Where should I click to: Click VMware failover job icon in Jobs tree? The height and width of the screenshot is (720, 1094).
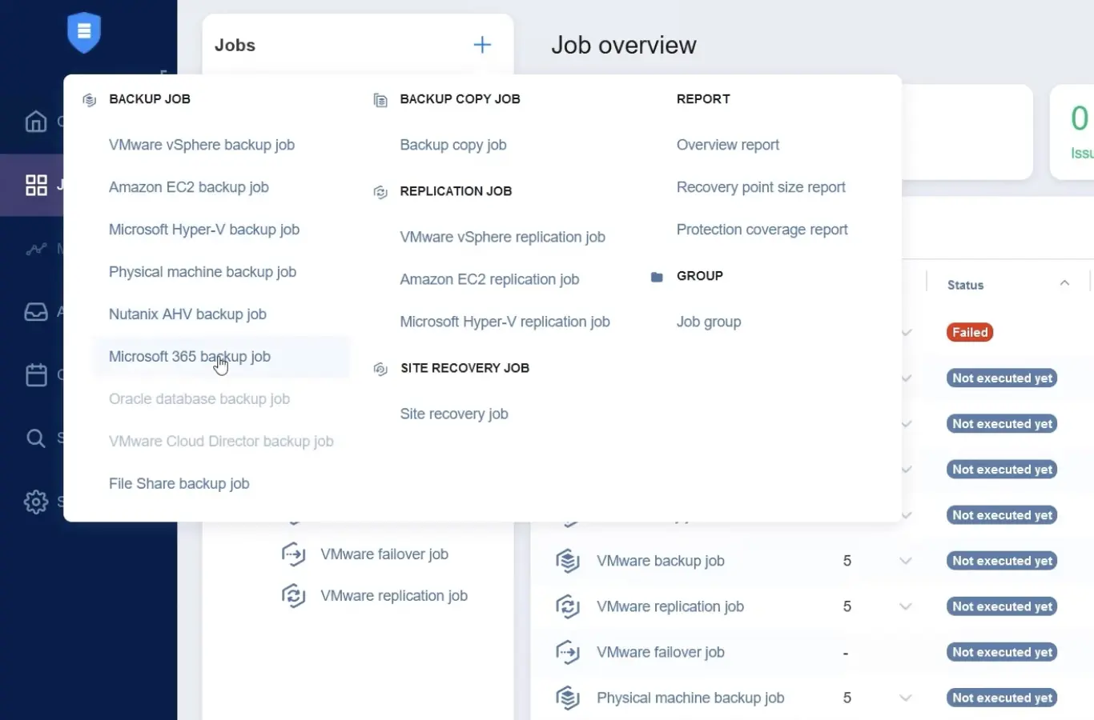(x=293, y=554)
